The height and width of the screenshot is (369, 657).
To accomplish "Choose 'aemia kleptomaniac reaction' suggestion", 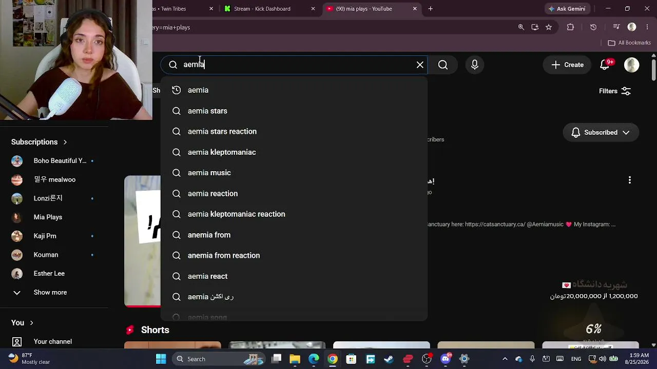I will (x=294, y=214).
